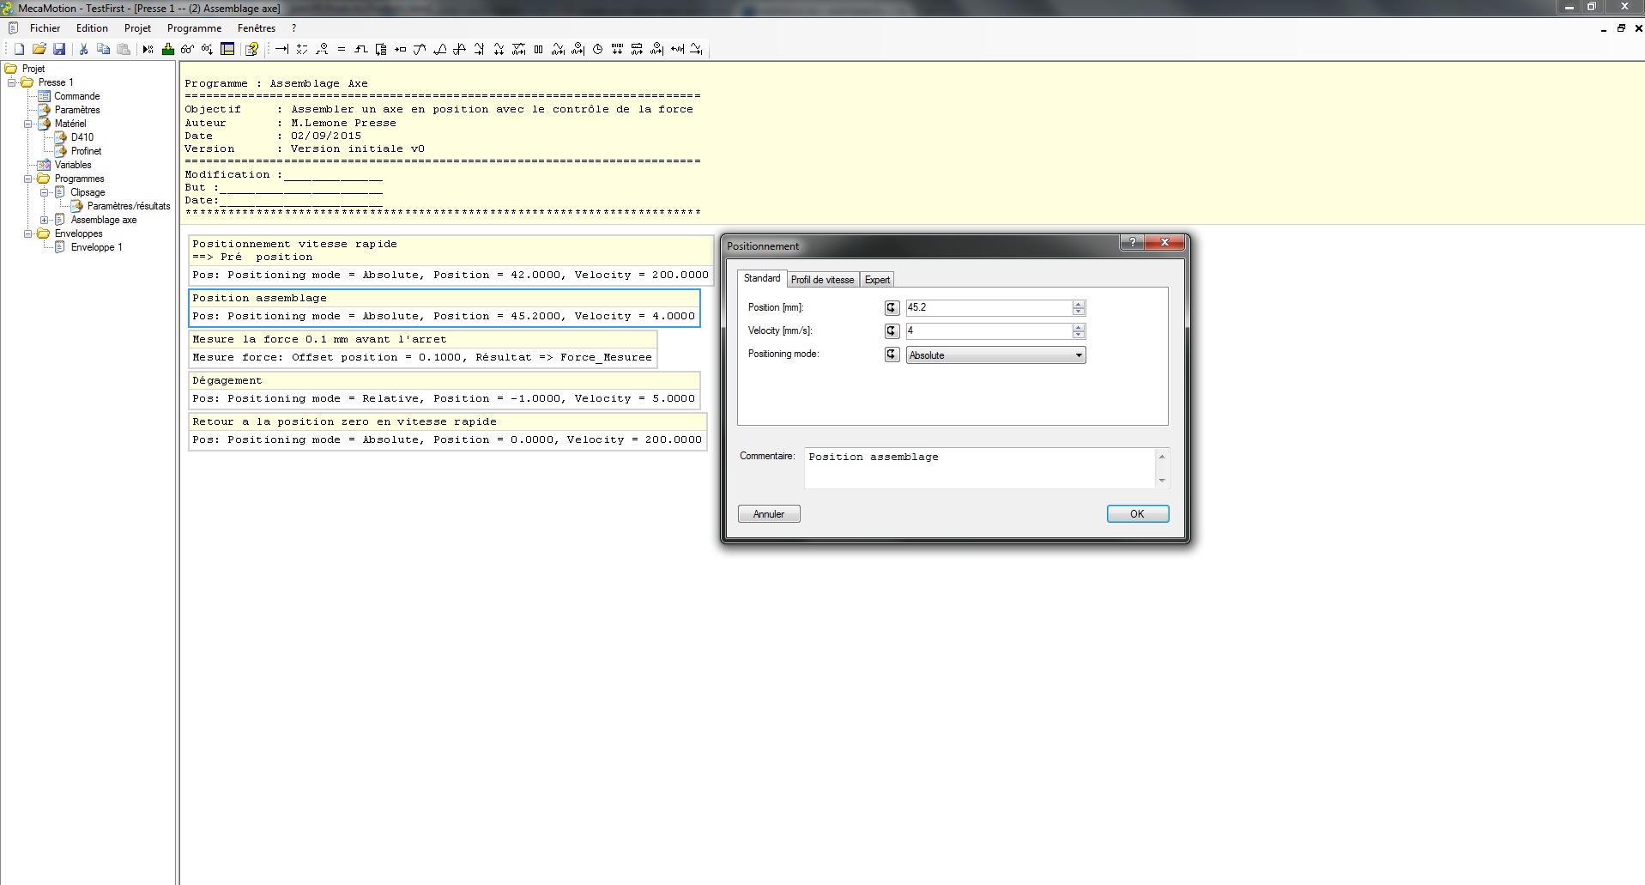Select Positionnement vitesse rapide step
Image resolution: width=1645 pixels, height=885 pixels.
pos(451,259)
